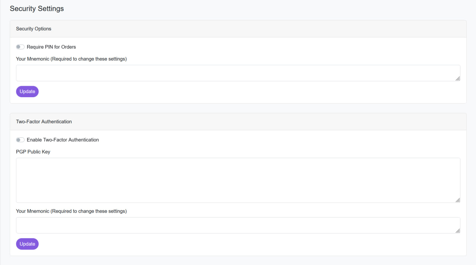
Task: Click 'Your Mnemonic' label under PGP key box
Action: [x=71, y=211]
